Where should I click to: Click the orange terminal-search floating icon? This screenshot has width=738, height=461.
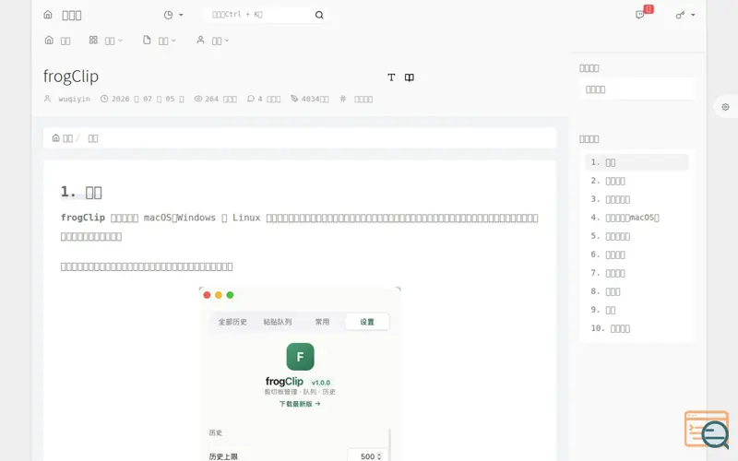point(707,430)
